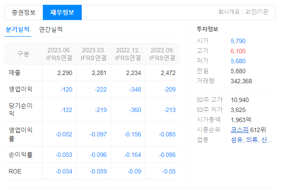Click the ROE value -0.09
Image resolution: width=282 pixels, height=190 pixels.
134,172
